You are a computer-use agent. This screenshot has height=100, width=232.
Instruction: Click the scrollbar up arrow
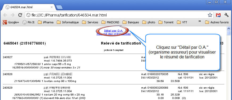(229, 28)
